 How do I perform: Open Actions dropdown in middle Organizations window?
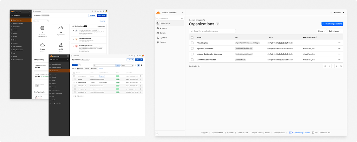click(x=130, y=60)
